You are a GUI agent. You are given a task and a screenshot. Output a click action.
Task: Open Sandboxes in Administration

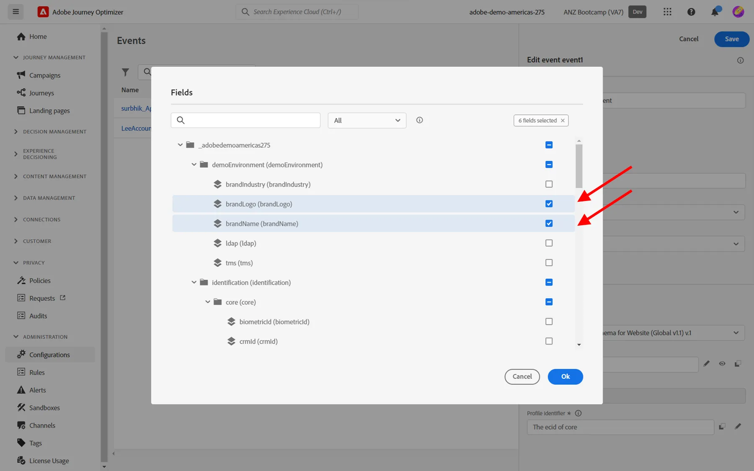click(x=44, y=408)
